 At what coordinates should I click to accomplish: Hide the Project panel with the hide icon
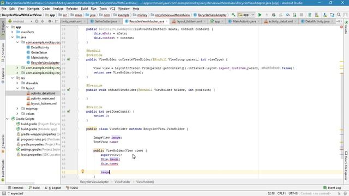coord(57,21)
